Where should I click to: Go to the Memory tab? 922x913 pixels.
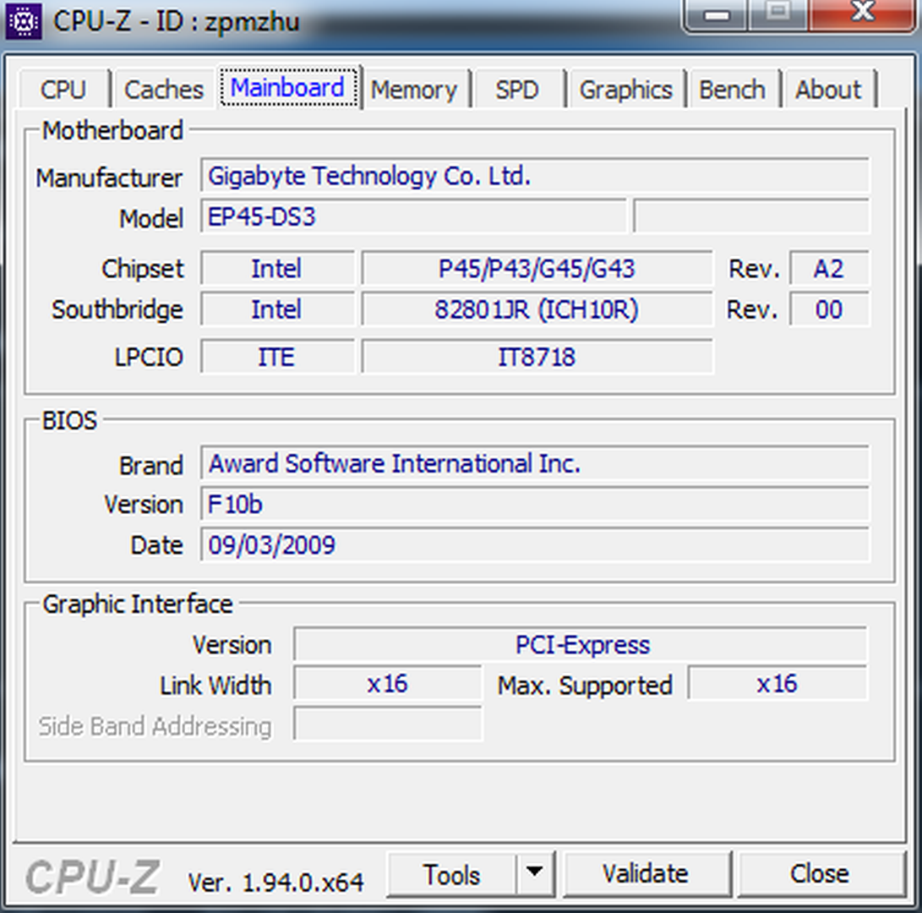coord(415,90)
